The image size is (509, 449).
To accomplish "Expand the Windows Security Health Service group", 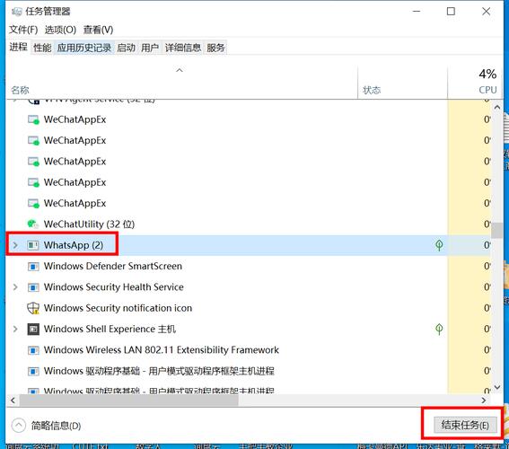I will click(x=15, y=287).
